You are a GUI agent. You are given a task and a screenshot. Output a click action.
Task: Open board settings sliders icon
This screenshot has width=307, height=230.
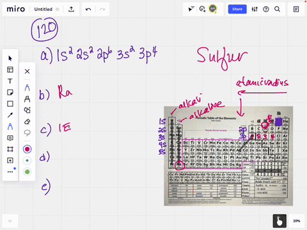255,9
